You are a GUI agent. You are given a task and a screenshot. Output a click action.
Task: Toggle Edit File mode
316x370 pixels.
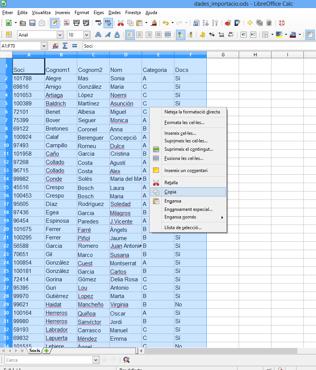click(x=54, y=23)
